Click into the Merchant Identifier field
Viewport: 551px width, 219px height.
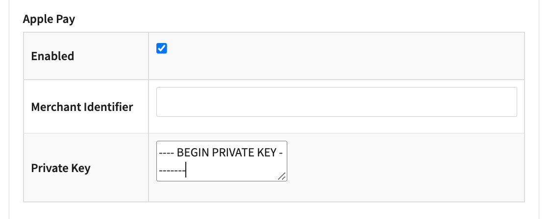[x=336, y=102]
